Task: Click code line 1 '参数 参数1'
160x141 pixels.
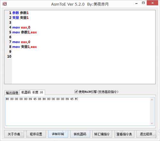Action: 20,13
